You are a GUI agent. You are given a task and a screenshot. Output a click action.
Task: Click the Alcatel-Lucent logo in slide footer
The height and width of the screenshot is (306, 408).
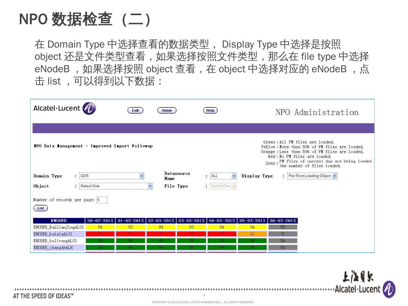click(389, 289)
